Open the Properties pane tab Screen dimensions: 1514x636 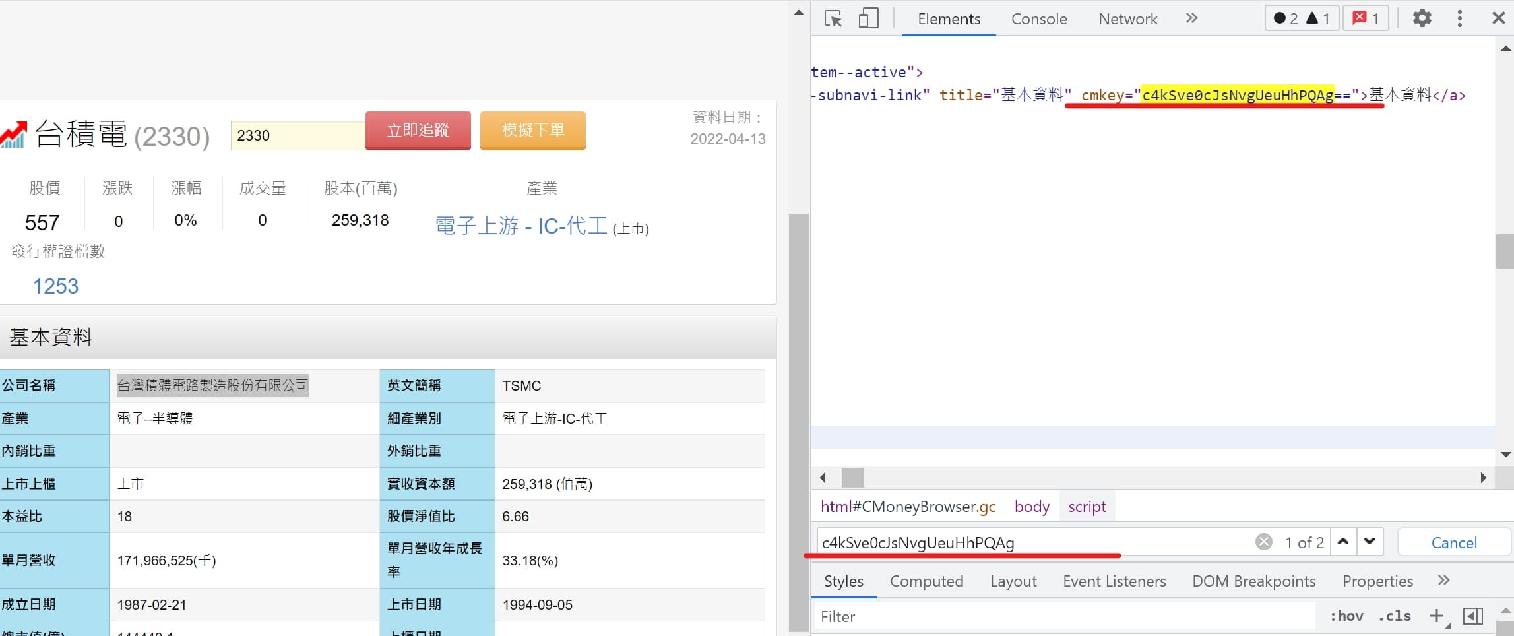click(1377, 581)
